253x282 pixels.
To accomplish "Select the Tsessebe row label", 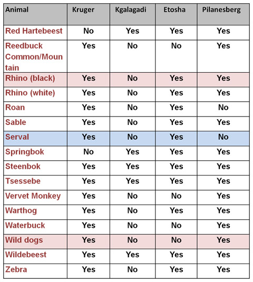I will coord(23,181).
